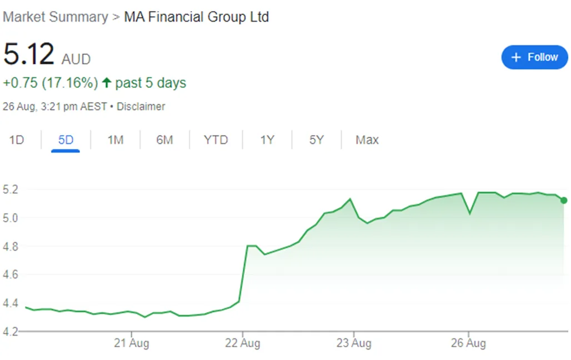Click the 26 Aug date label
The height and width of the screenshot is (360, 571).
468,343
